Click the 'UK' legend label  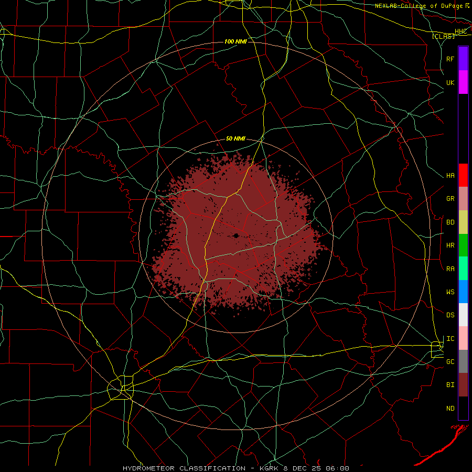[x=450, y=82]
